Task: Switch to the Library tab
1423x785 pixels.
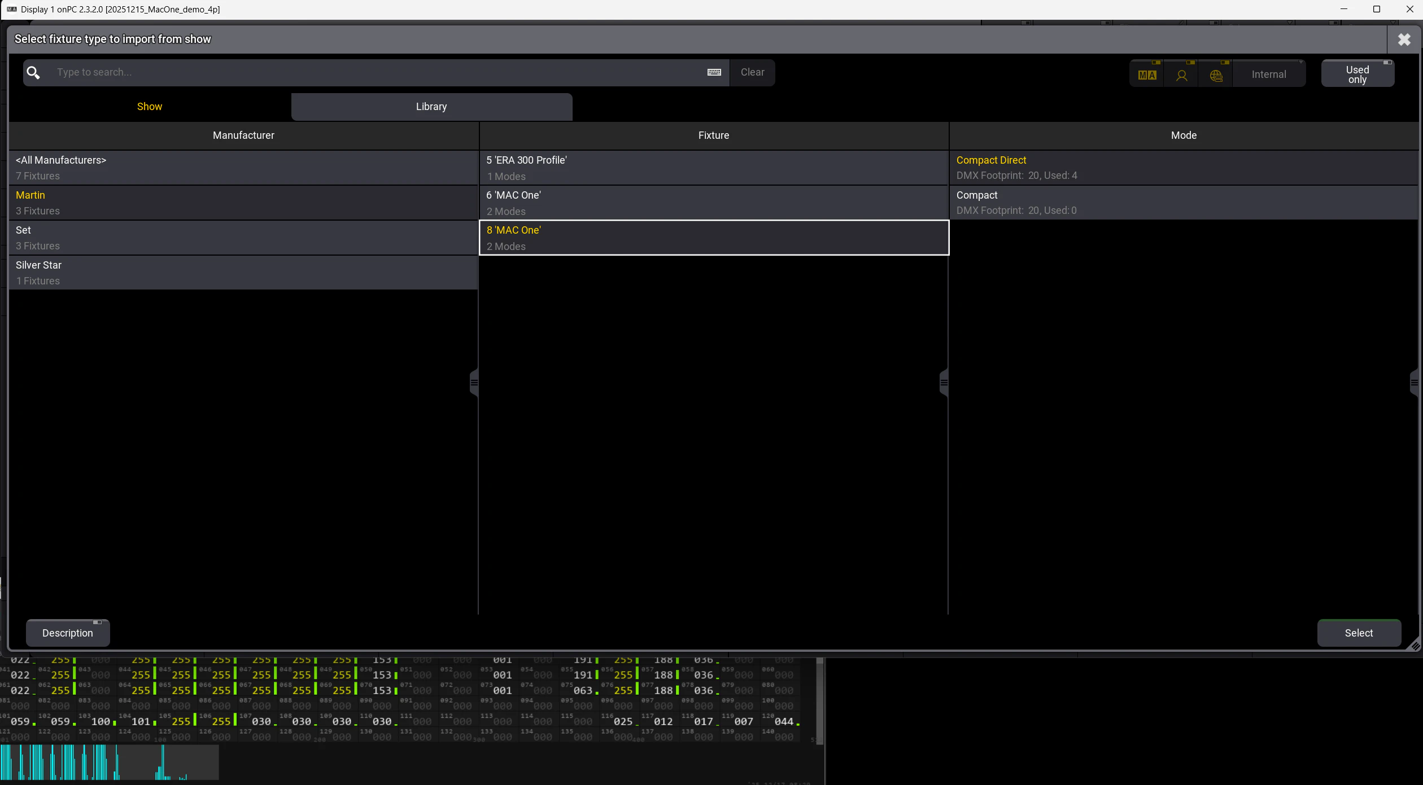Action: (x=431, y=107)
